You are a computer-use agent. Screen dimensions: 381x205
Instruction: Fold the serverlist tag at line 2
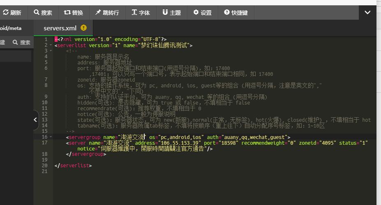click(51, 45)
